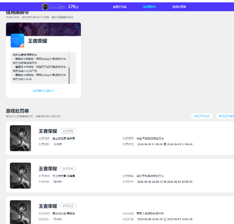Click the 禁止排位赛 巅峰赛 text in the 15:50:43 card
Viewport: 234px width, 224px height.
pos(64,176)
